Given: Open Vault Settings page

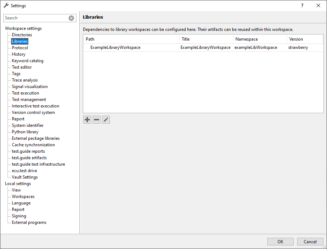Looking at the screenshot, I should point(25,177).
